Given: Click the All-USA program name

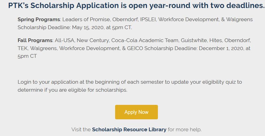Looking at the screenshot, I should point(65,40).
